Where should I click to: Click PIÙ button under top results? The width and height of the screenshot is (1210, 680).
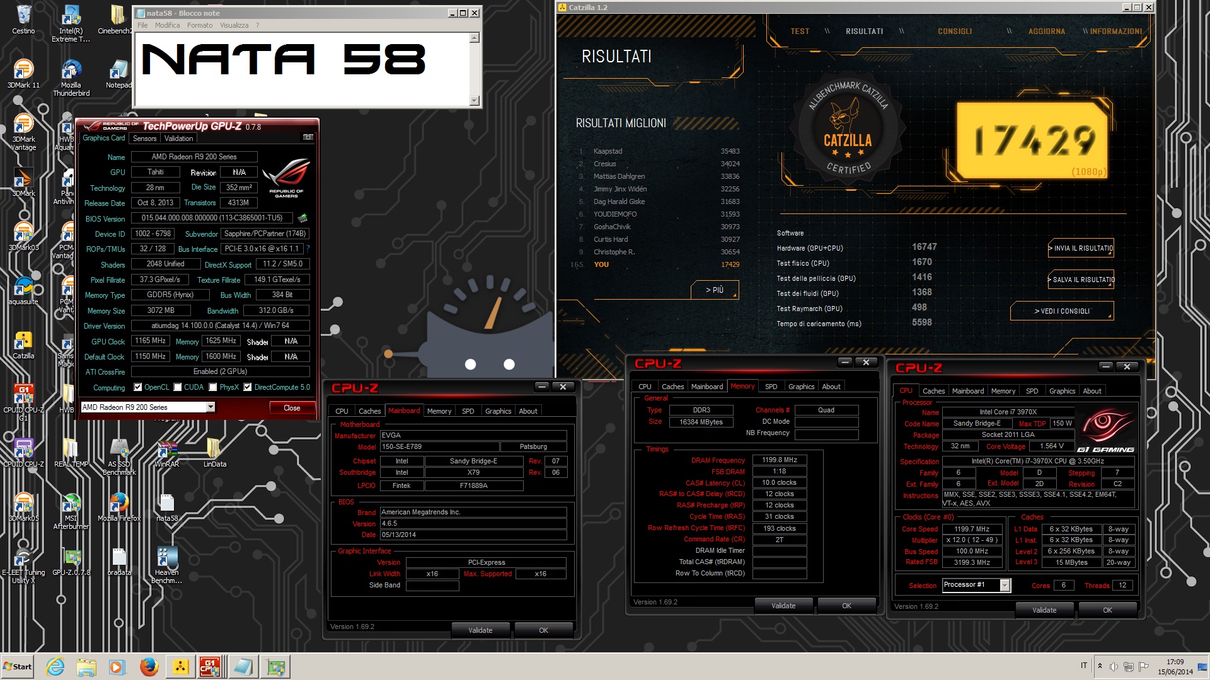coord(714,290)
